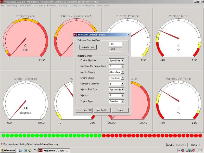
Task: Expand the Injector Staging dropdown
Action: pyautogui.click(x=123, y=72)
